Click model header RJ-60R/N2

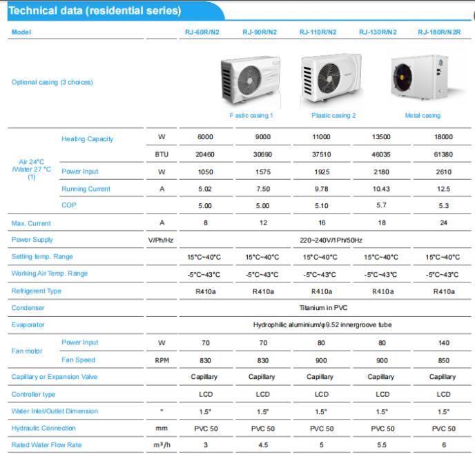pos(202,32)
